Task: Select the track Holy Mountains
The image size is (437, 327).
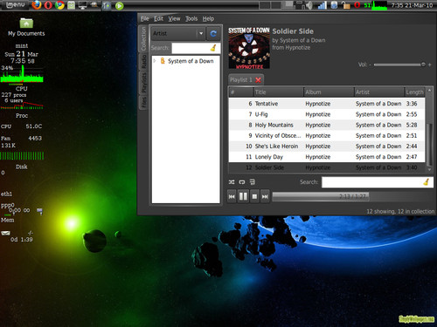Action: pyautogui.click(x=327, y=125)
